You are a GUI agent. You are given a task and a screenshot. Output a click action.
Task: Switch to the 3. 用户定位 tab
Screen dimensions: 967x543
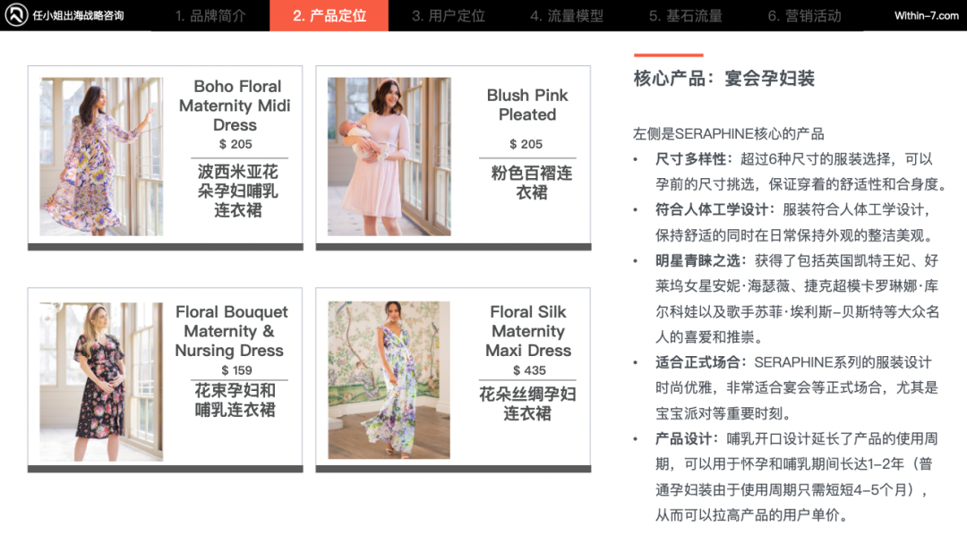coord(449,15)
